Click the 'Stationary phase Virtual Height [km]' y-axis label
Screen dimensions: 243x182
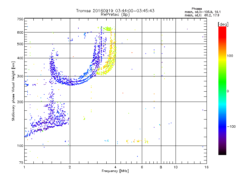tap(13, 91)
